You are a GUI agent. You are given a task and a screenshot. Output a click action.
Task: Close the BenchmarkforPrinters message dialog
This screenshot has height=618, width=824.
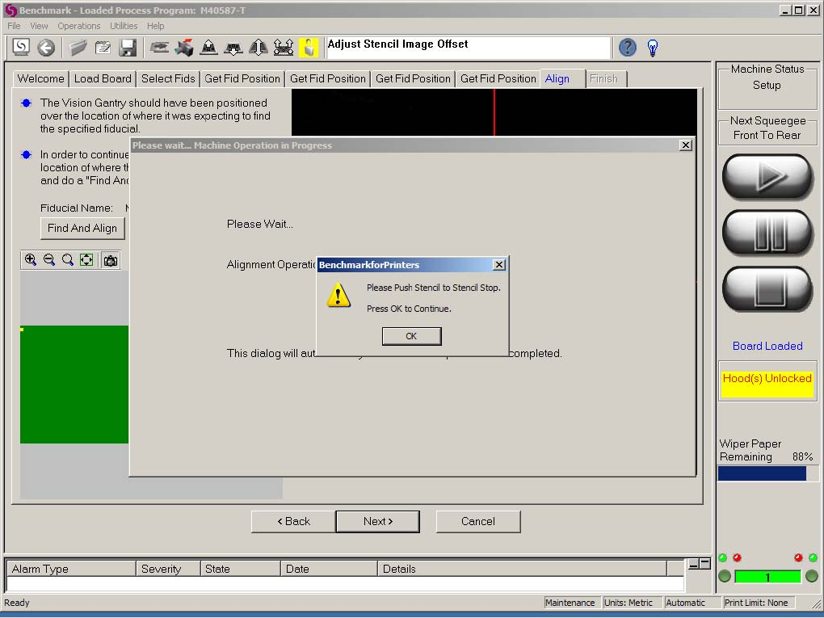click(x=499, y=265)
